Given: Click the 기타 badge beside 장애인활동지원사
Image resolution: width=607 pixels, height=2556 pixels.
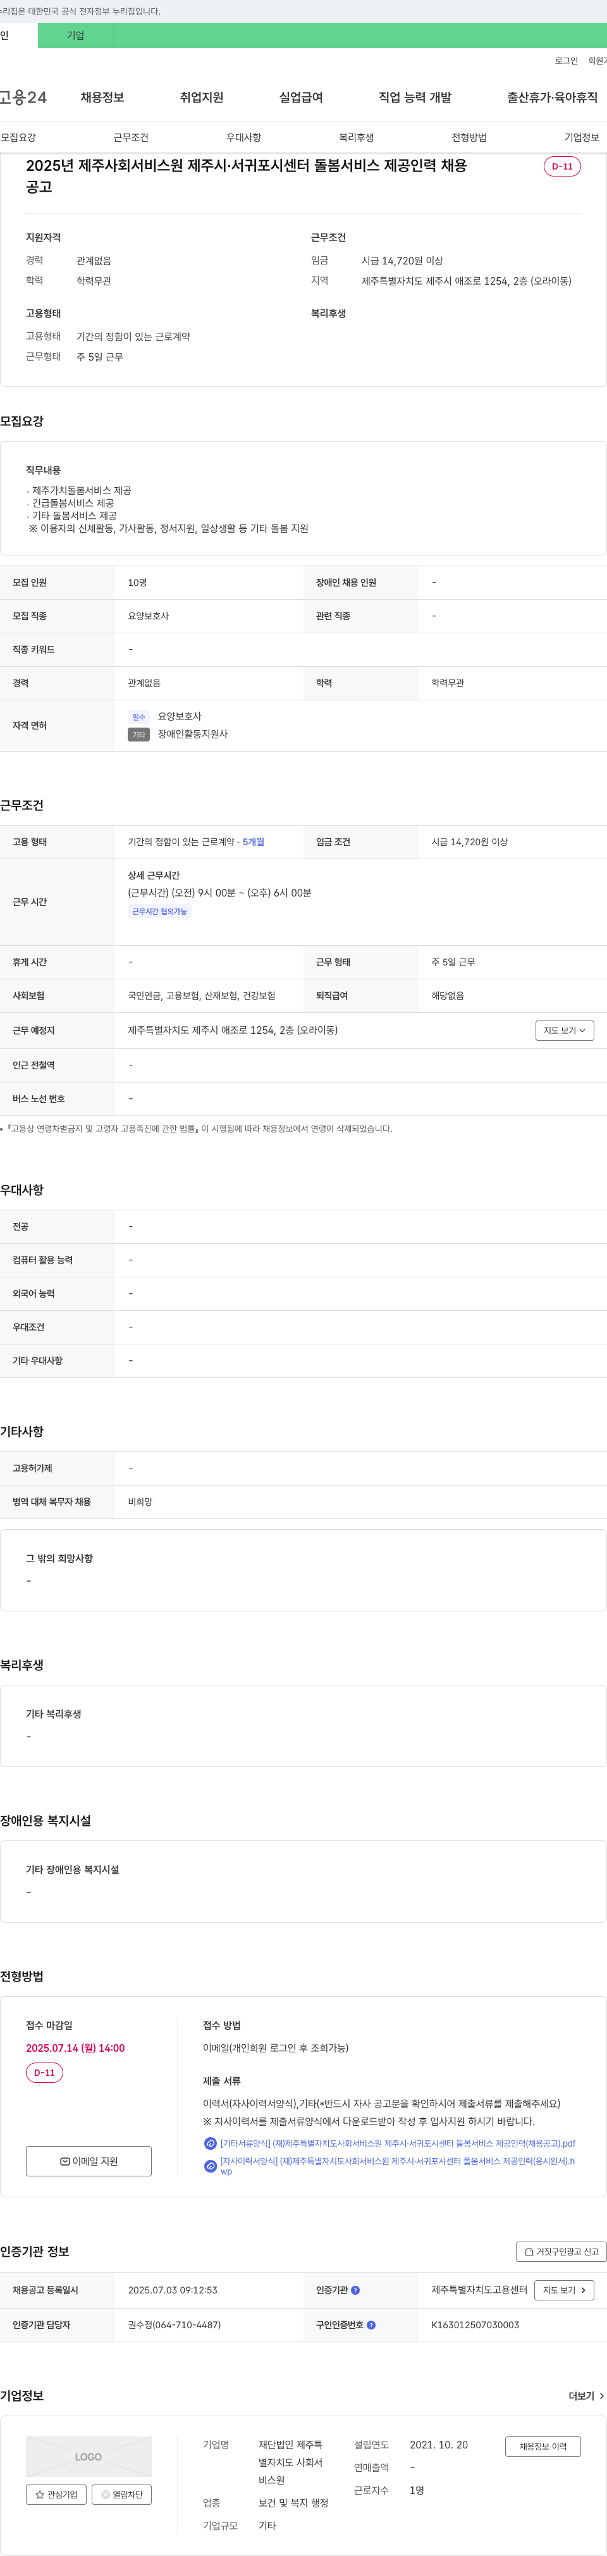Looking at the screenshot, I should coord(139,735).
